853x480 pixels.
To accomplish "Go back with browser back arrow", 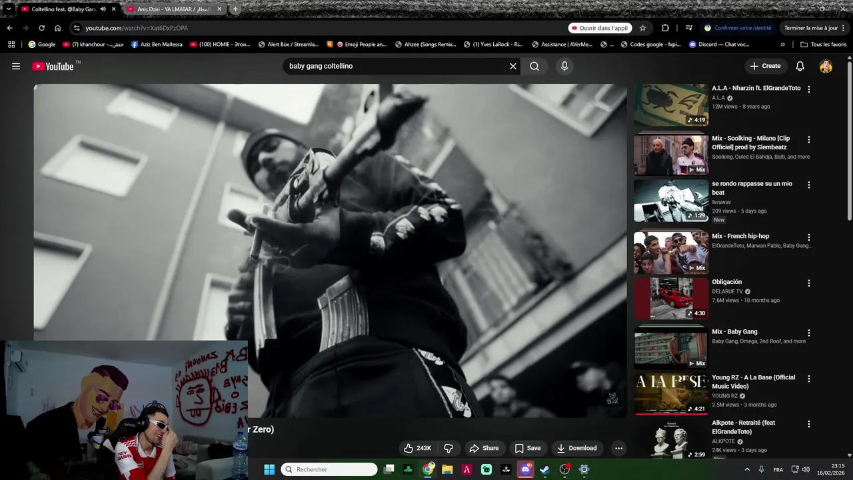I will pyautogui.click(x=9, y=28).
